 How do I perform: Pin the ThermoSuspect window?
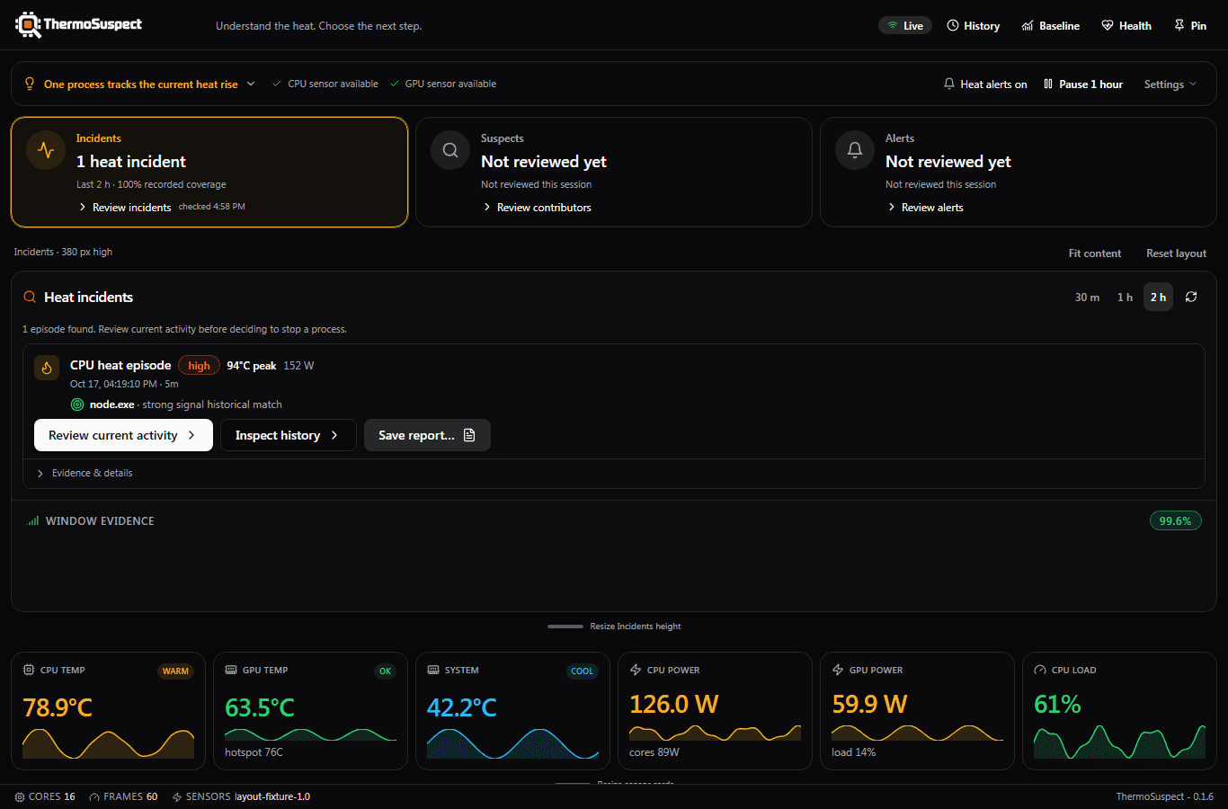[1190, 25]
